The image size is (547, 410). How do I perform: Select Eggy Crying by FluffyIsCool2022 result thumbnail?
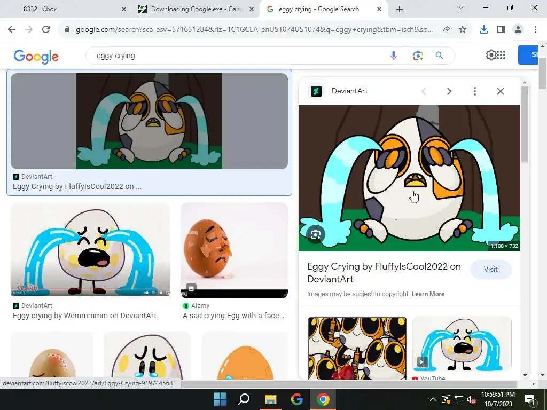coord(150,121)
